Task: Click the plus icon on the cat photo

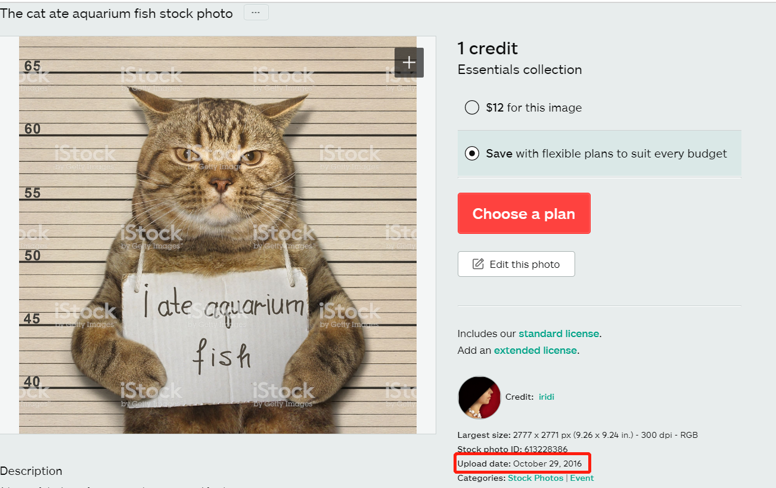Action: pyautogui.click(x=409, y=63)
